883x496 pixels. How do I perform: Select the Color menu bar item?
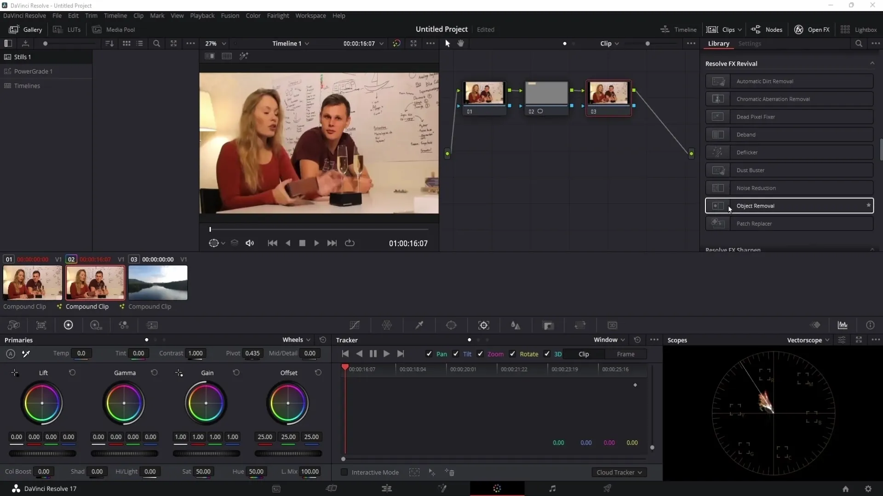(x=253, y=15)
